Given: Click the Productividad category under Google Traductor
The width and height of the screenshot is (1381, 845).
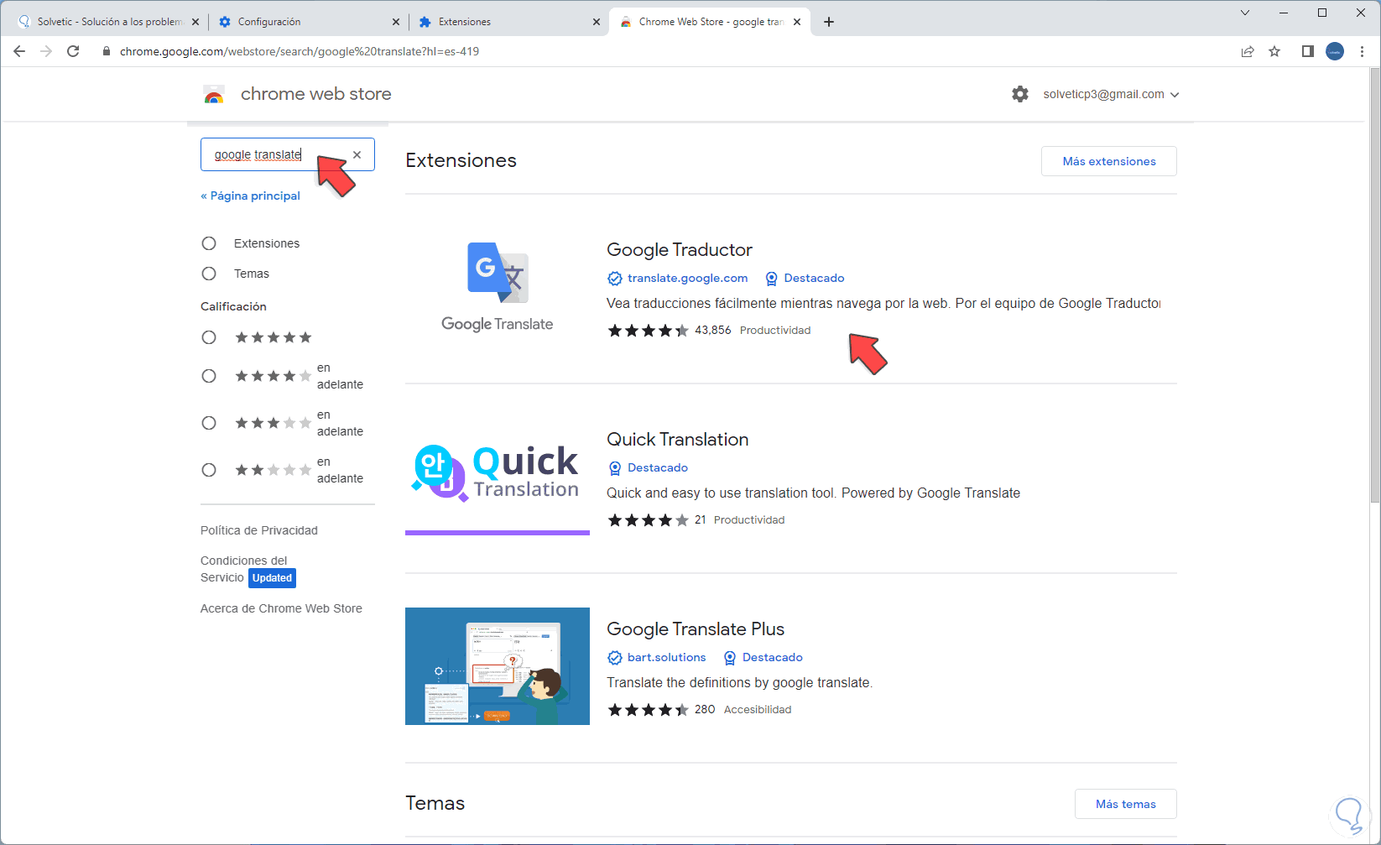Looking at the screenshot, I should (x=775, y=331).
